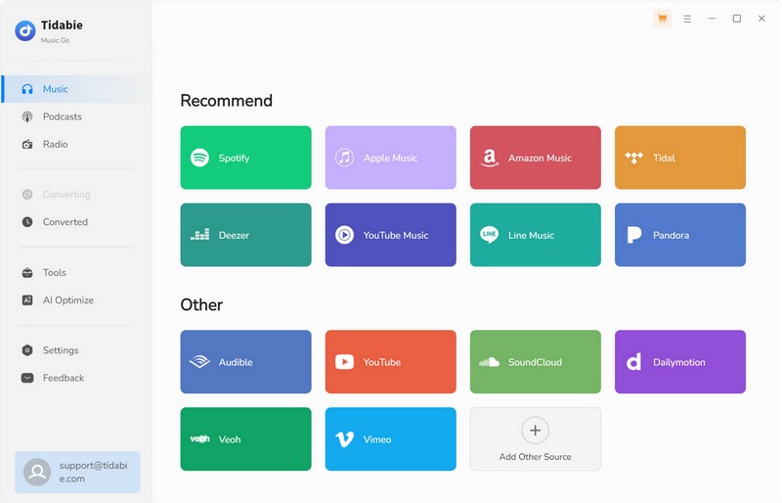Select the Tidal tile
This screenshot has height=503, width=782.
pos(679,158)
